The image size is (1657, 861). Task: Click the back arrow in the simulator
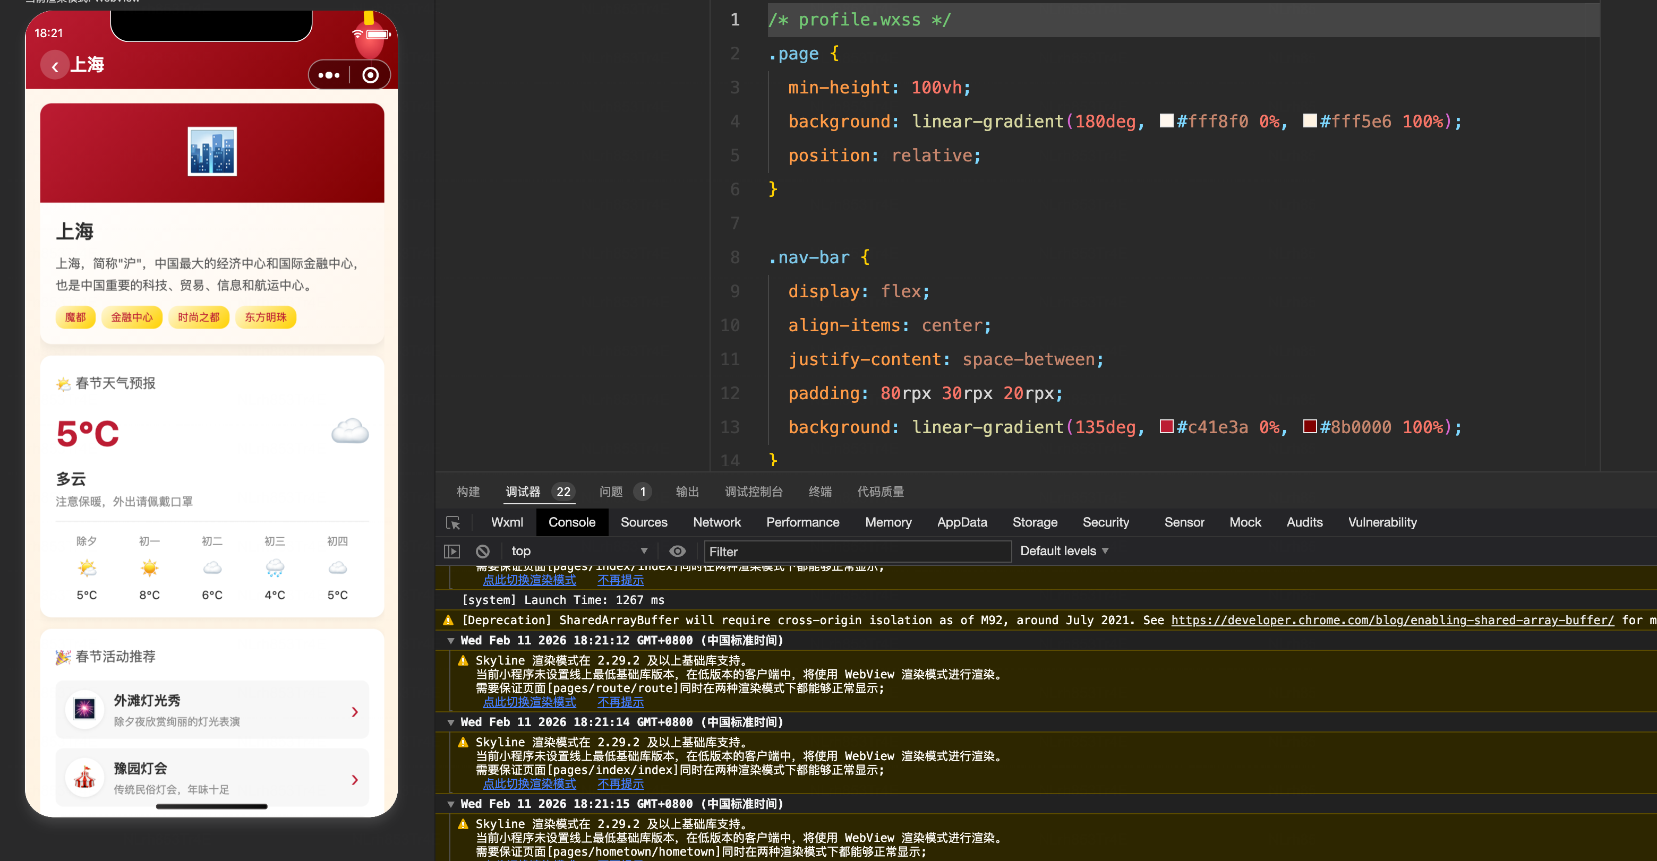click(55, 66)
